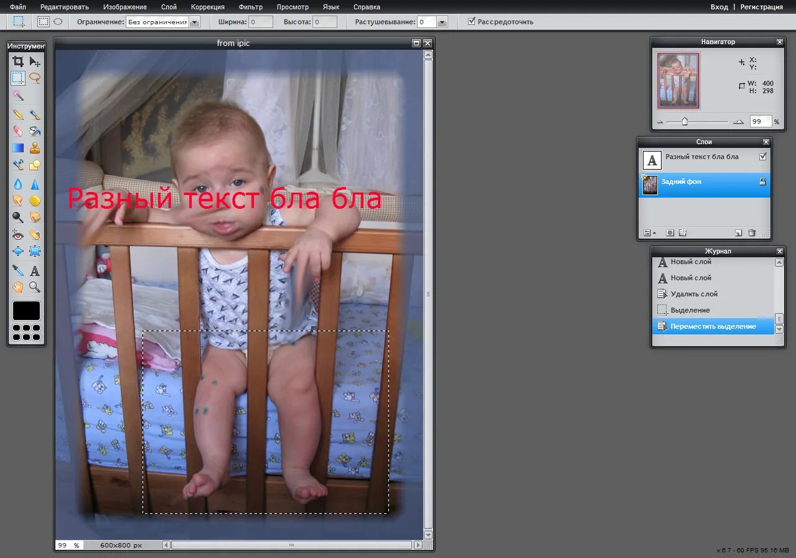Image resolution: width=796 pixels, height=558 pixels.
Task: Choose elliptical marquee shape in options bar
Action: [58, 21]
